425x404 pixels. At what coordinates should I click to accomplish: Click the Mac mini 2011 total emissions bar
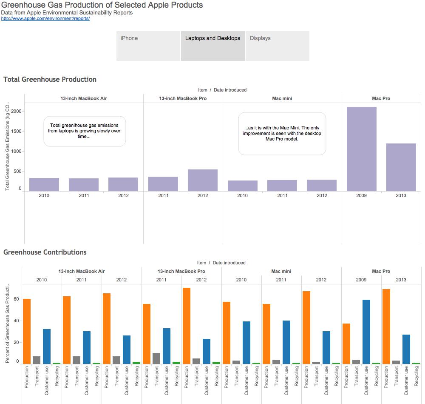282,186
